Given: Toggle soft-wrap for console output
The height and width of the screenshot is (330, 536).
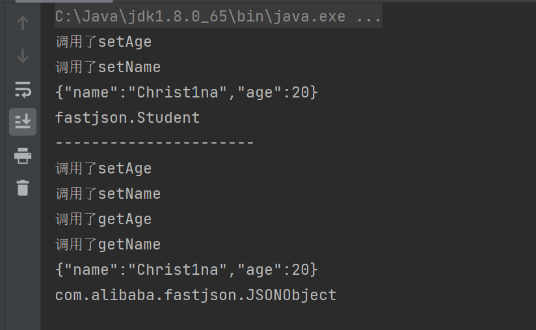Looking at the screenshot, I should (x=23, y=89).
